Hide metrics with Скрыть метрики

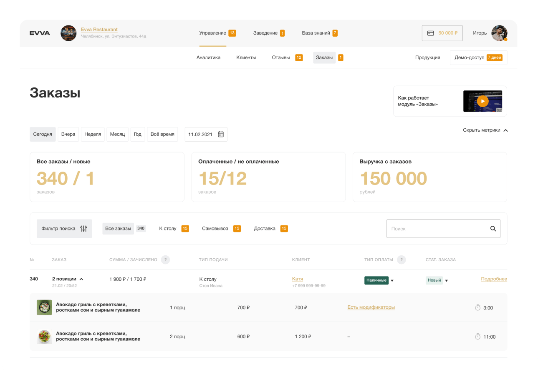(485, 130)
